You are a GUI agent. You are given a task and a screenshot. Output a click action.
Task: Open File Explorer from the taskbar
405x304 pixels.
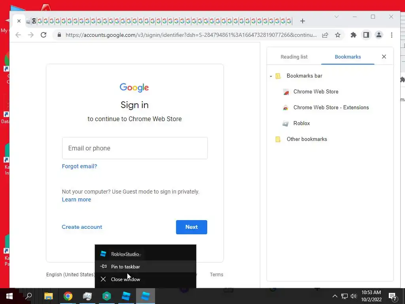pos(49,296)
